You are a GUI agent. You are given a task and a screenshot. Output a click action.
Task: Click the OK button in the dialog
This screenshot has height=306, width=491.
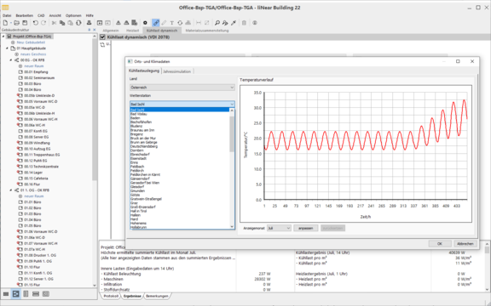click(440, 244)
